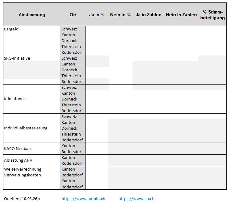Click the 'Nein in %' header cell
The height and width of the screenshot is (205, 231).
tap(120, 15)
